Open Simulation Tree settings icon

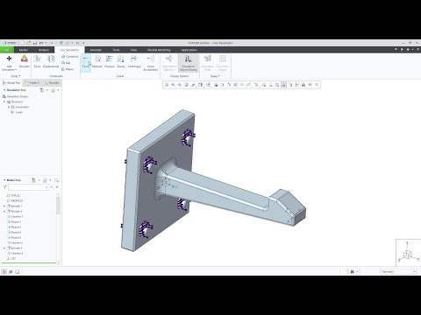[42, 90]
